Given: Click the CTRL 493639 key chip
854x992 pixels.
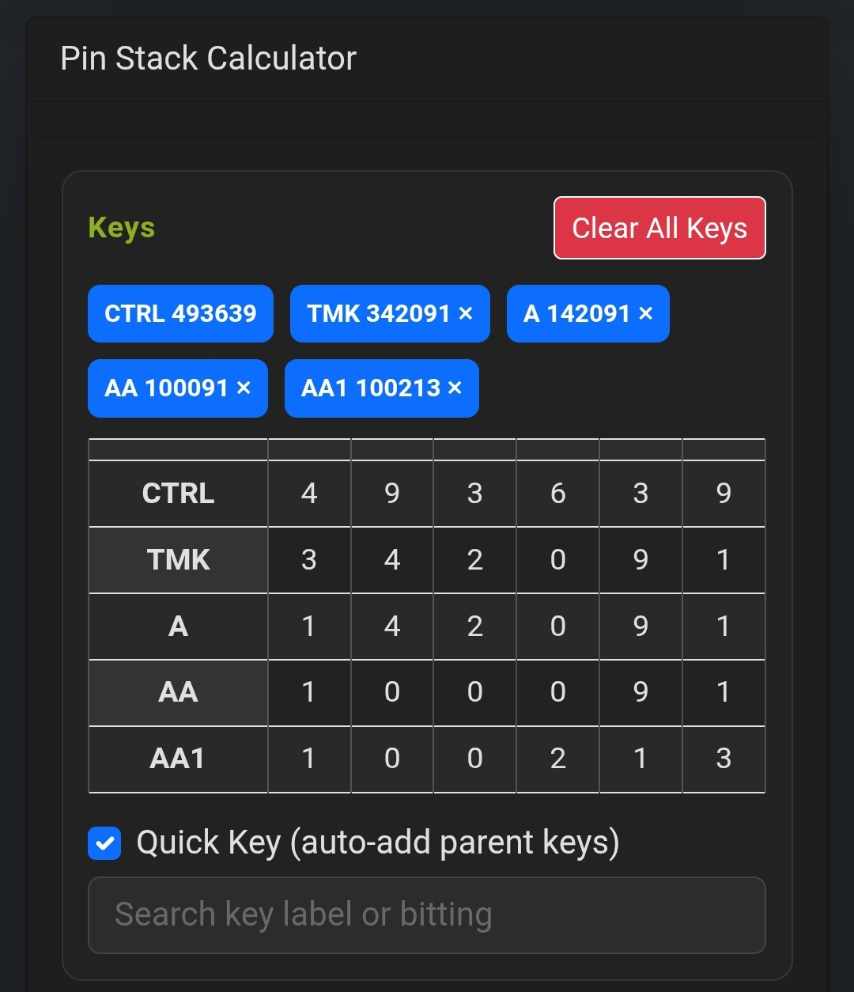Looking at the screenshot, I should pyautogui.click(x=180, y=314).
